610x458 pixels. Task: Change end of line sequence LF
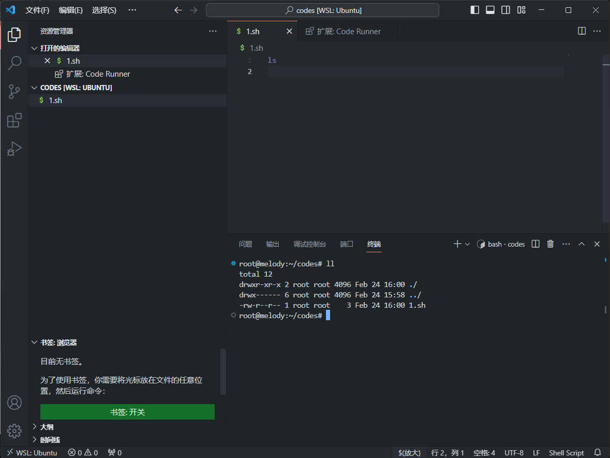[536, 452]
